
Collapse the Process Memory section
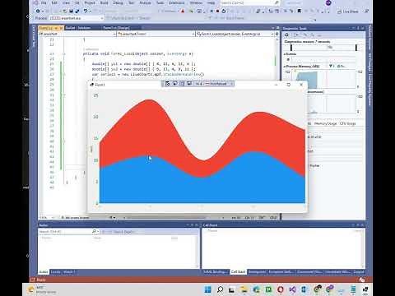point(285,67)
